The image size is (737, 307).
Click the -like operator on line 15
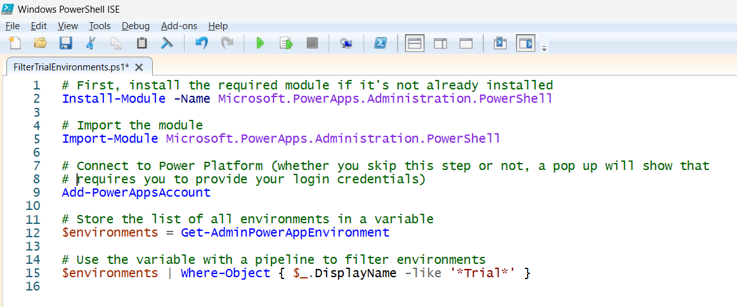click(x=423, y=273)
